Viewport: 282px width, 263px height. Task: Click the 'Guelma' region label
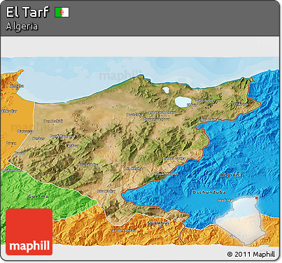38,197
